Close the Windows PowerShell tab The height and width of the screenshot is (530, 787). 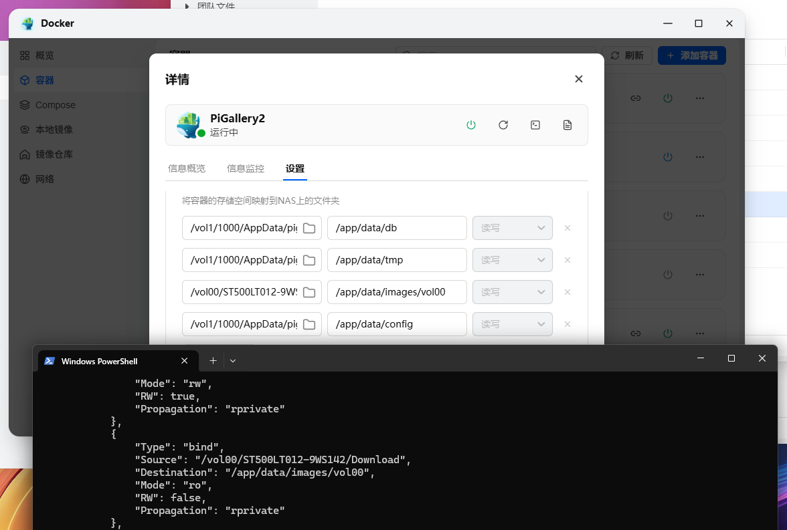184,361
